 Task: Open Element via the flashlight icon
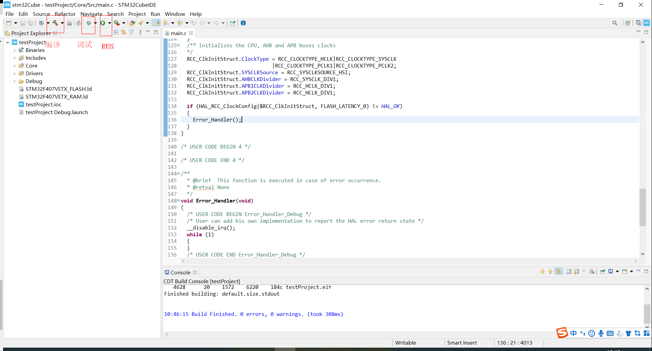(x=140, y=23)
